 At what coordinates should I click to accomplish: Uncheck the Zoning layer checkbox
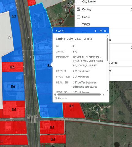[x=78, y=9]
